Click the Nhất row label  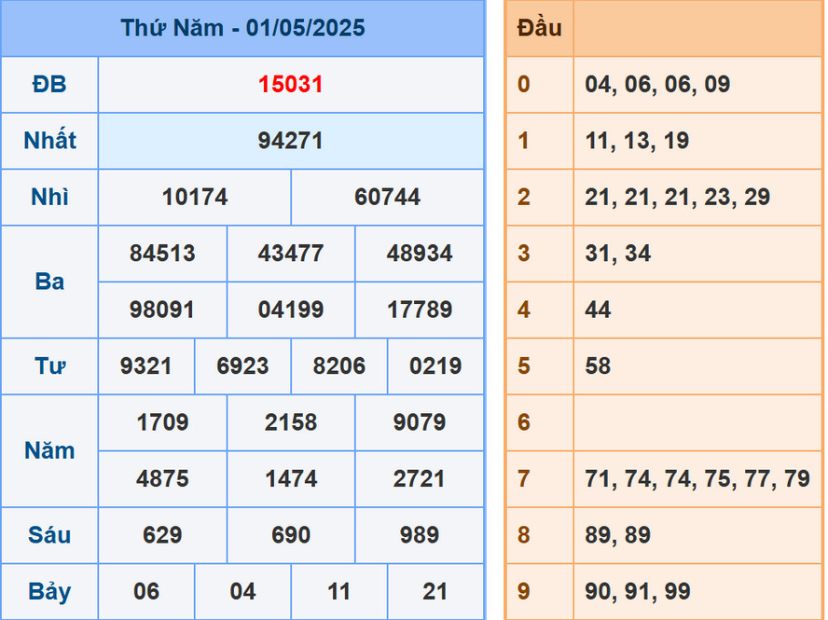(x=49, y=141)
